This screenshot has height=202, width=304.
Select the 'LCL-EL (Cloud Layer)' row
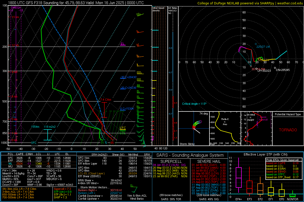point(115,173)
